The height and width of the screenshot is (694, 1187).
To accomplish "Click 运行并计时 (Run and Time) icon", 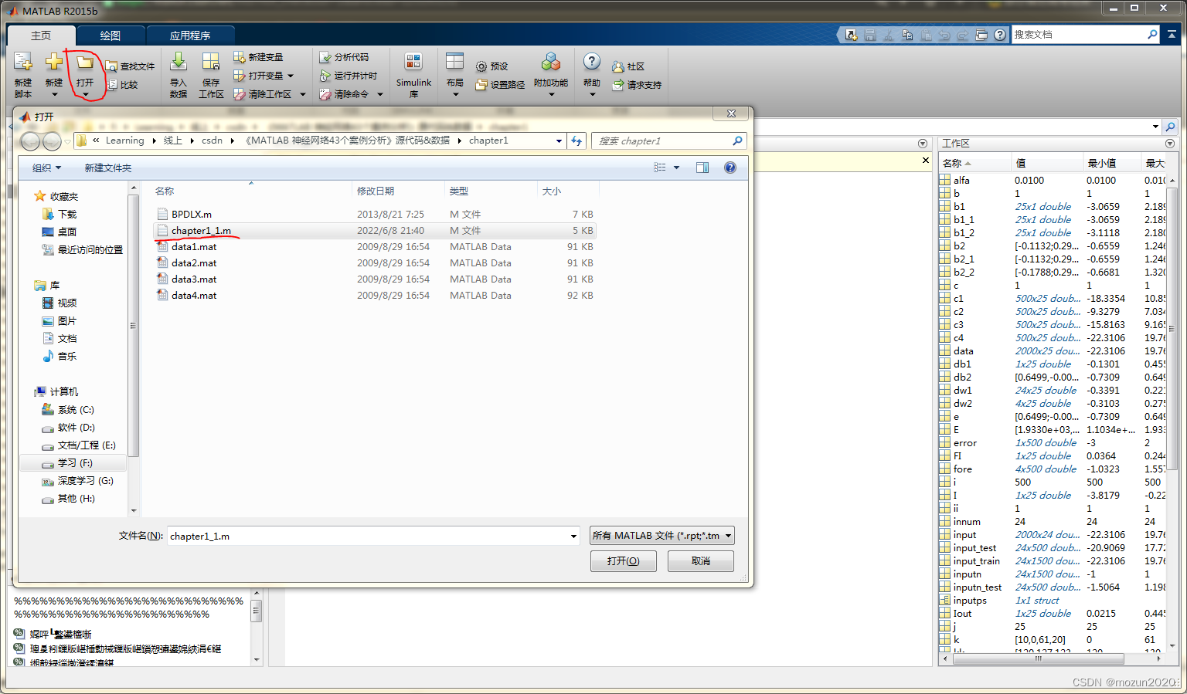I will tap(325, 76).
